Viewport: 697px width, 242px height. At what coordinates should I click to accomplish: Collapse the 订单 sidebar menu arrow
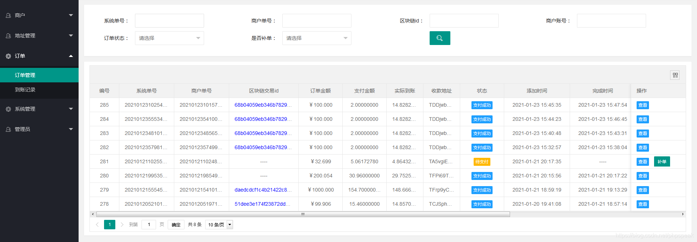(71, 56)
